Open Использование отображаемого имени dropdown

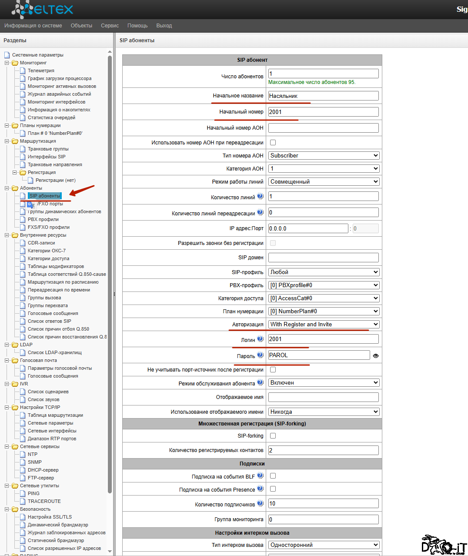324,412
